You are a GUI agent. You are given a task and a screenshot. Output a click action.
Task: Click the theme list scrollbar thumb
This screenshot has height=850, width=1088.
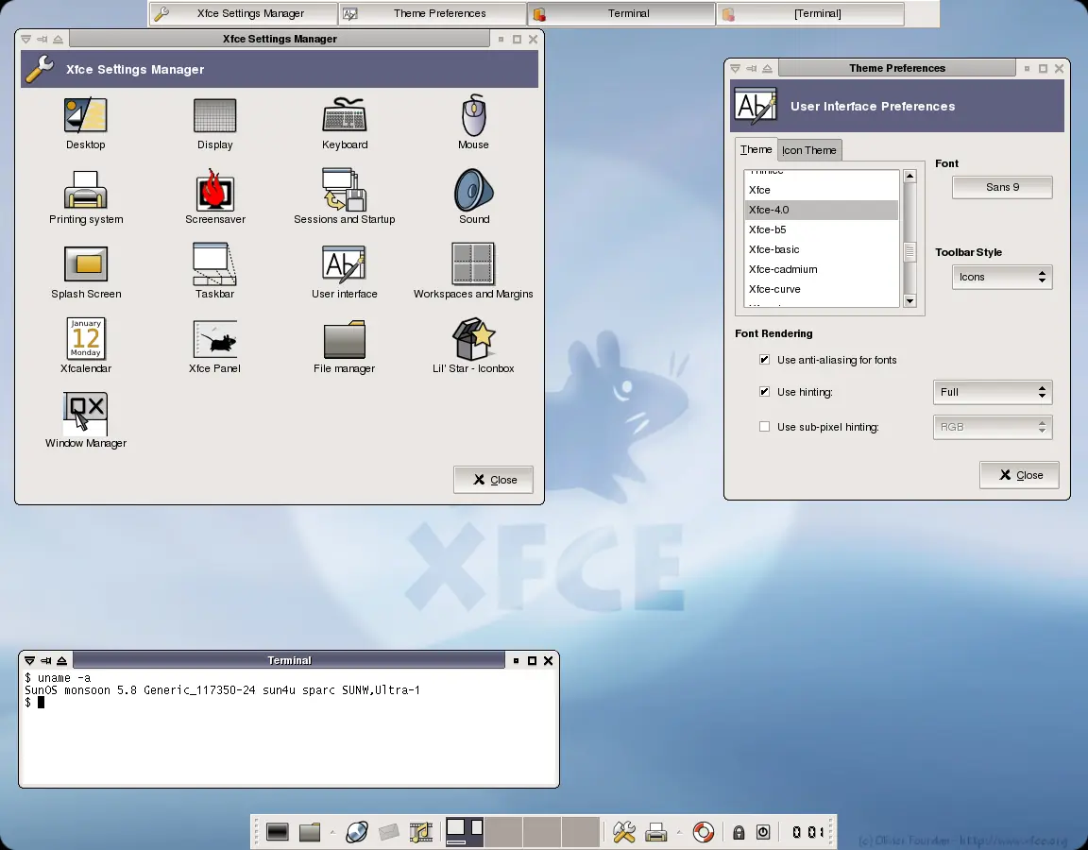coord(909,252)
